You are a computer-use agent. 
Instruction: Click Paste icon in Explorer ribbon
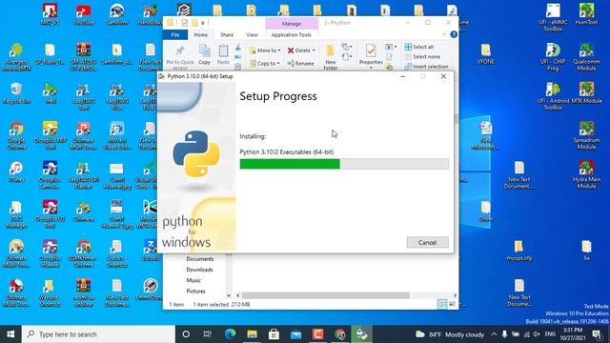223,54
